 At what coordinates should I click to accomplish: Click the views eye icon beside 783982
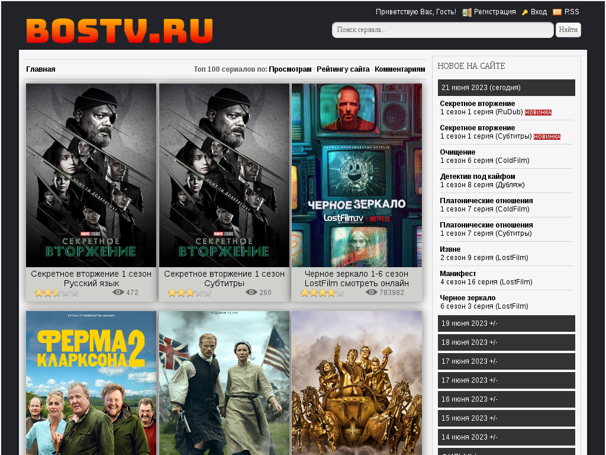click(x=372, y=292)
